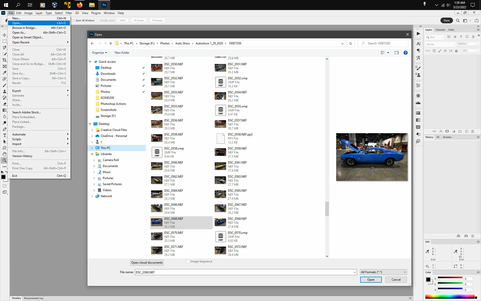The height and width of the screenshot is (301, 481).
Task: Expand the Libraries Pictures tree node
Action: click(94, 178)
